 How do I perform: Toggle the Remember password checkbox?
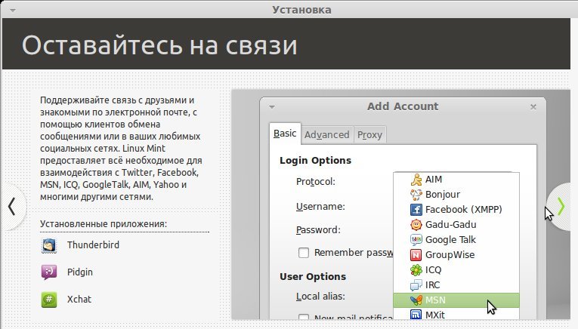coord(304,253)
